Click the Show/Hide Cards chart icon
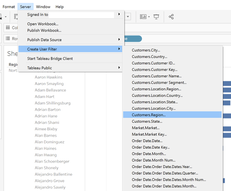The height and width of the screenshot is (191, 231). point(143,17)
